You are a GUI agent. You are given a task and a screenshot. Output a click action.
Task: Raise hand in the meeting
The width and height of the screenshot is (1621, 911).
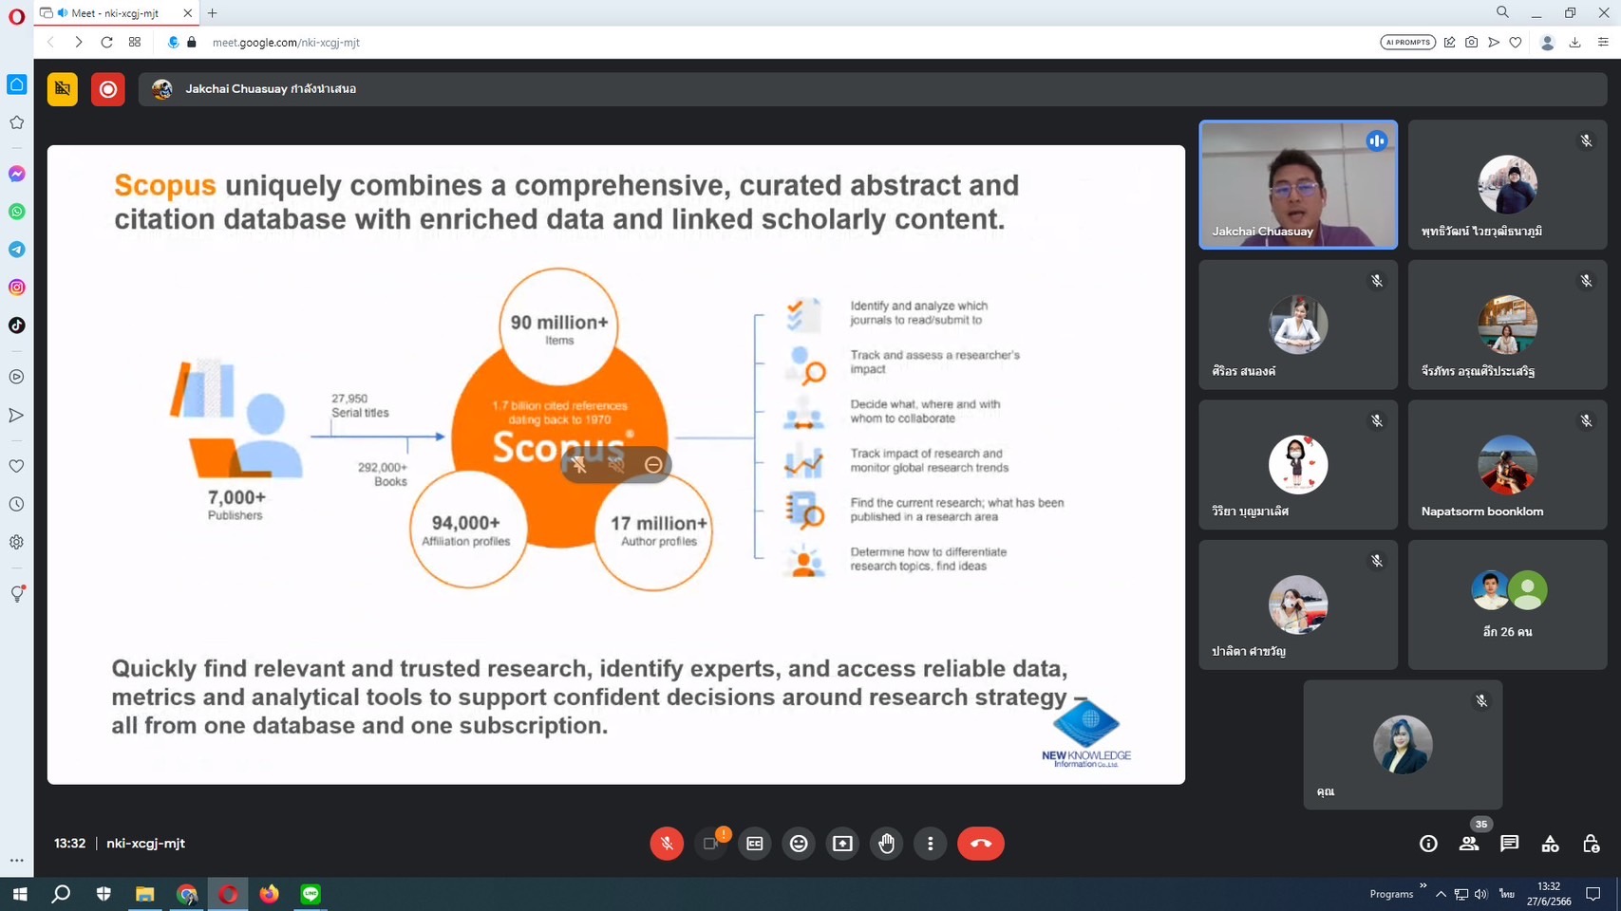tap(887, 844)
